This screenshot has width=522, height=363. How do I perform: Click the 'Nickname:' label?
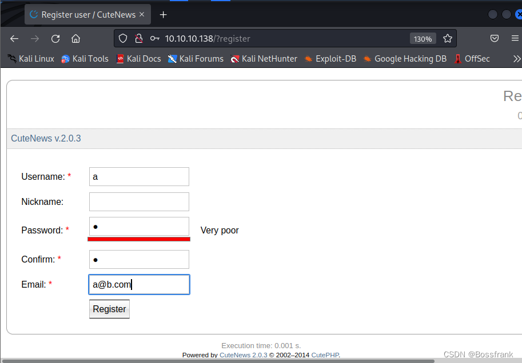[x=42, y=202]
